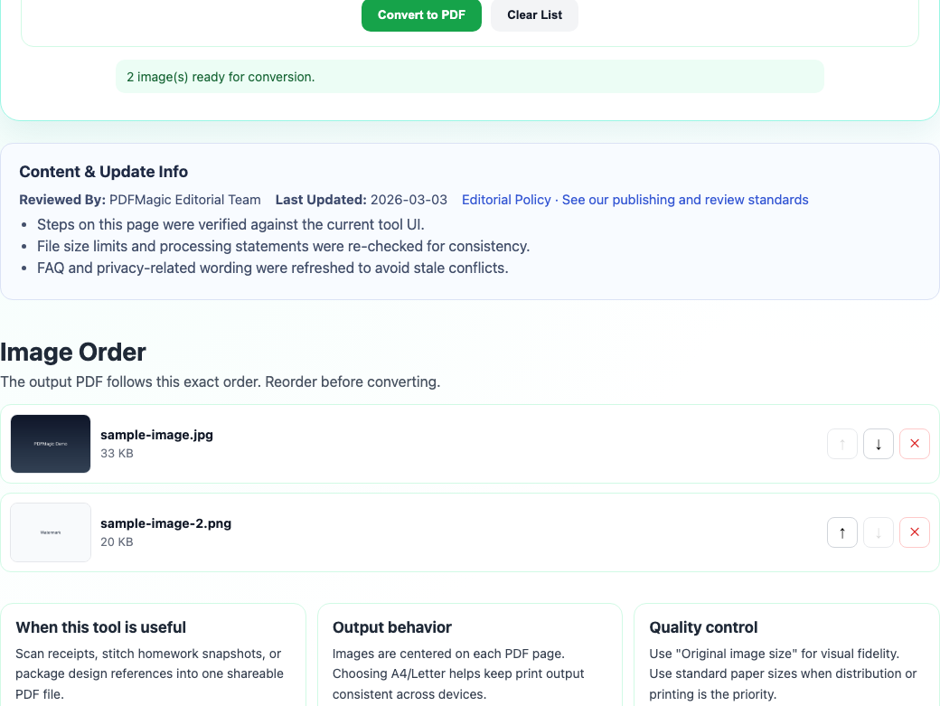The image size is (940, 706).
Task: Open the publishing and review standards link
Action: [684, 200]
